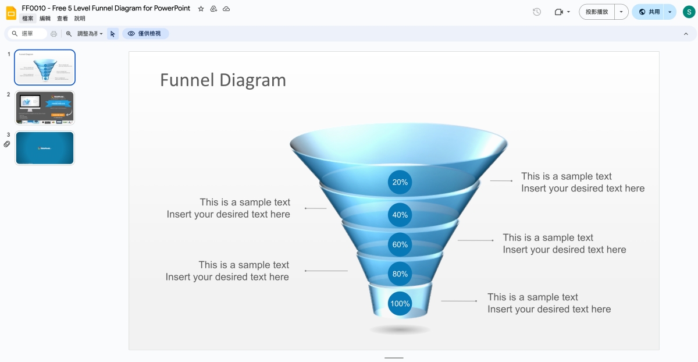
Task: Click the 100% circle on the funnel
Action: pos(400,303)
